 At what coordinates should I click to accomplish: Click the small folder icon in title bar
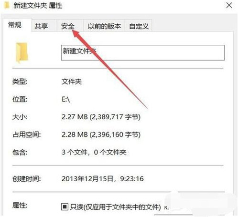click(x=7, y=6)
